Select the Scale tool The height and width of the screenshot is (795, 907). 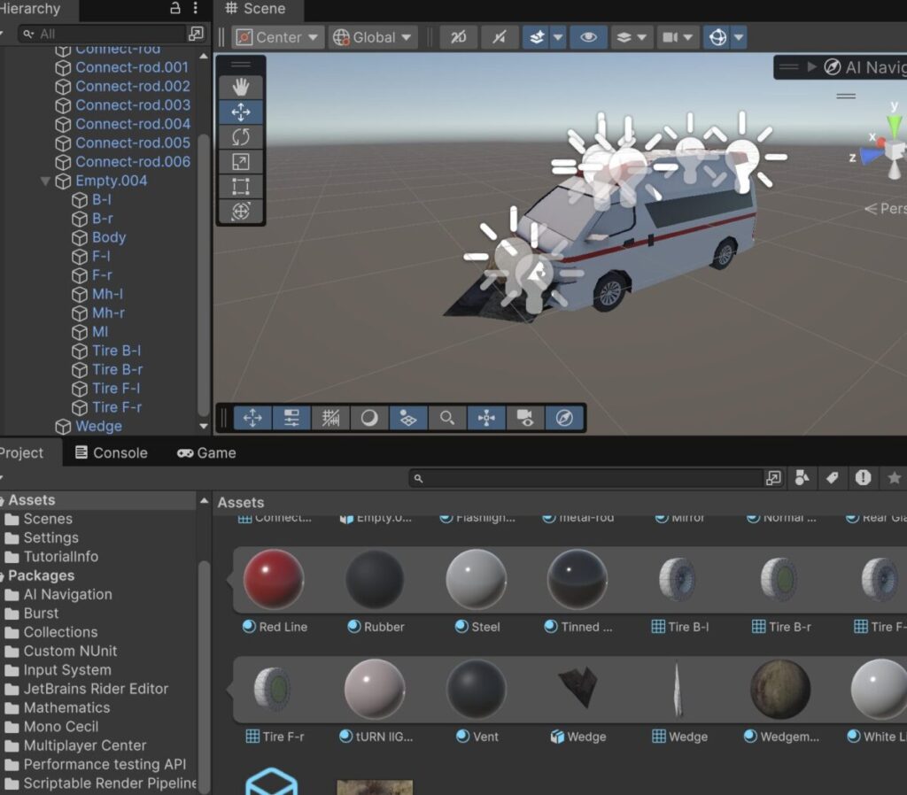point(241,162)
